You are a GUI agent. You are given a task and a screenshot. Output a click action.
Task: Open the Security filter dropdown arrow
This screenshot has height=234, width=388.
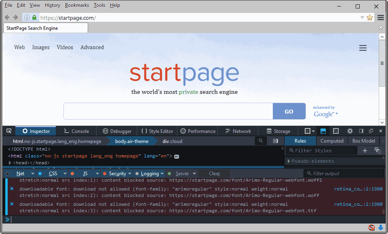click(130, 174)
